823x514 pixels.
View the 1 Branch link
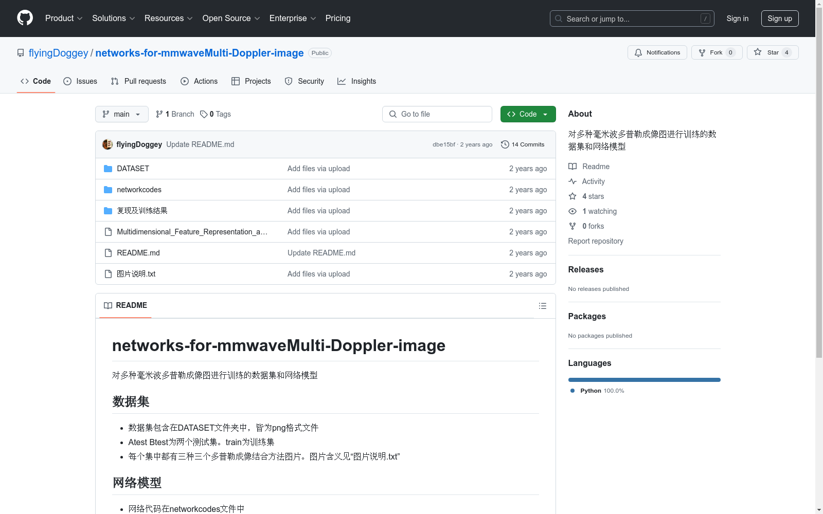click(x=175, y=114)
